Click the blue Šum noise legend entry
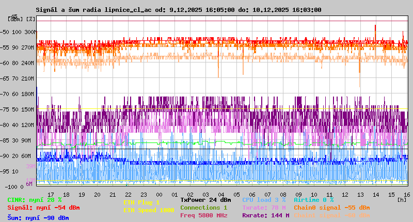 point(38,218)
